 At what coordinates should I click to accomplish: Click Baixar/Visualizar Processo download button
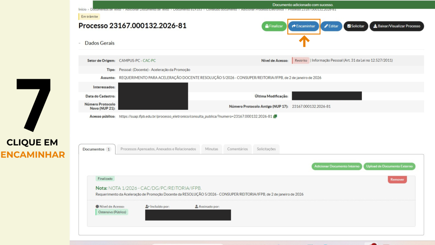point(396,26)
